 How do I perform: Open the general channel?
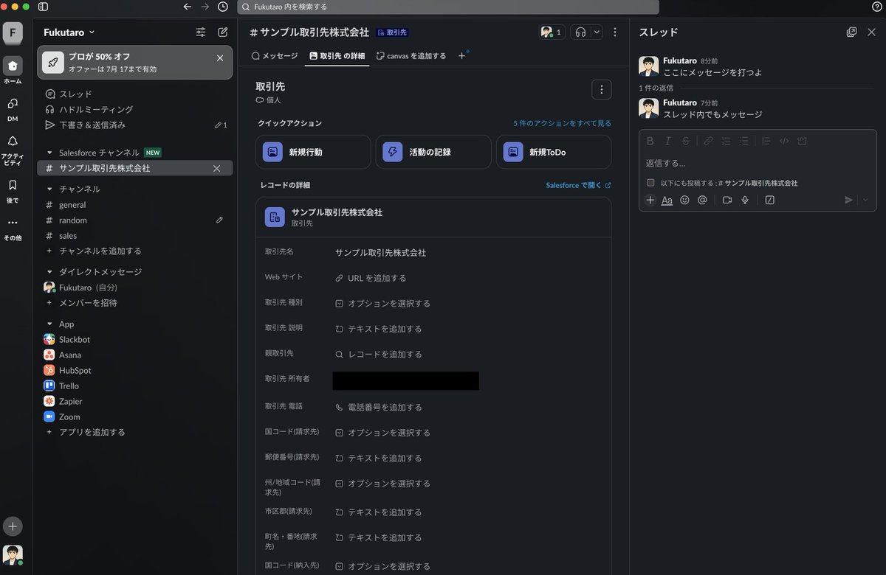pos(135,205)
